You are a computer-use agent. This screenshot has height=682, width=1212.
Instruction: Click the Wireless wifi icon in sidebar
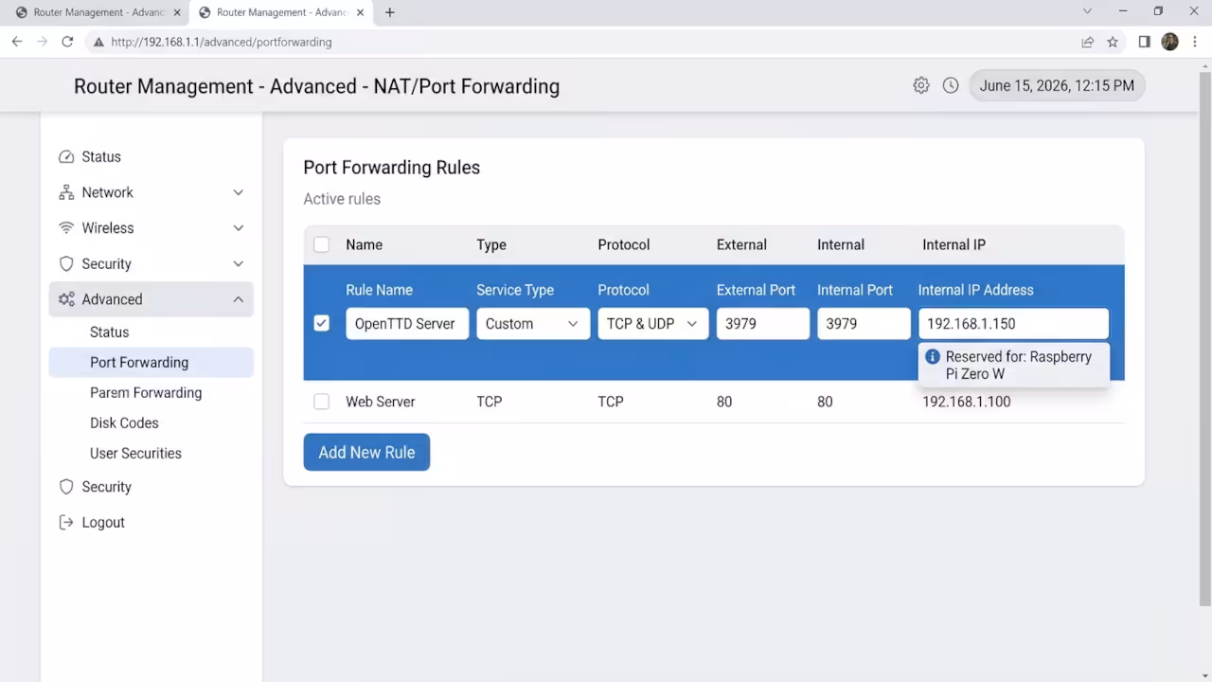point(66,228)
